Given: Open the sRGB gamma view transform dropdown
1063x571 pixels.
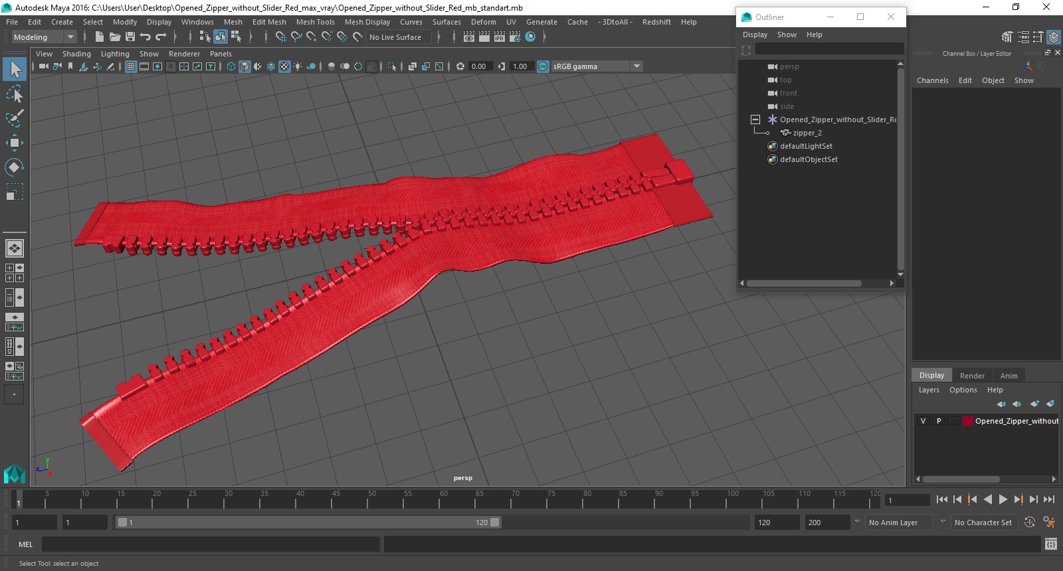Looking at the screenshot, I should click(x=597, y=66).
